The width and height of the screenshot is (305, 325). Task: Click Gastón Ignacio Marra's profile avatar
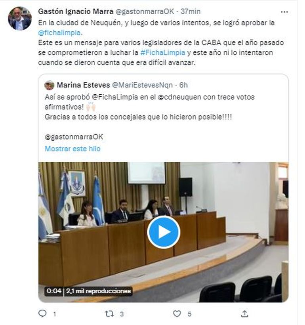(20, 19)
